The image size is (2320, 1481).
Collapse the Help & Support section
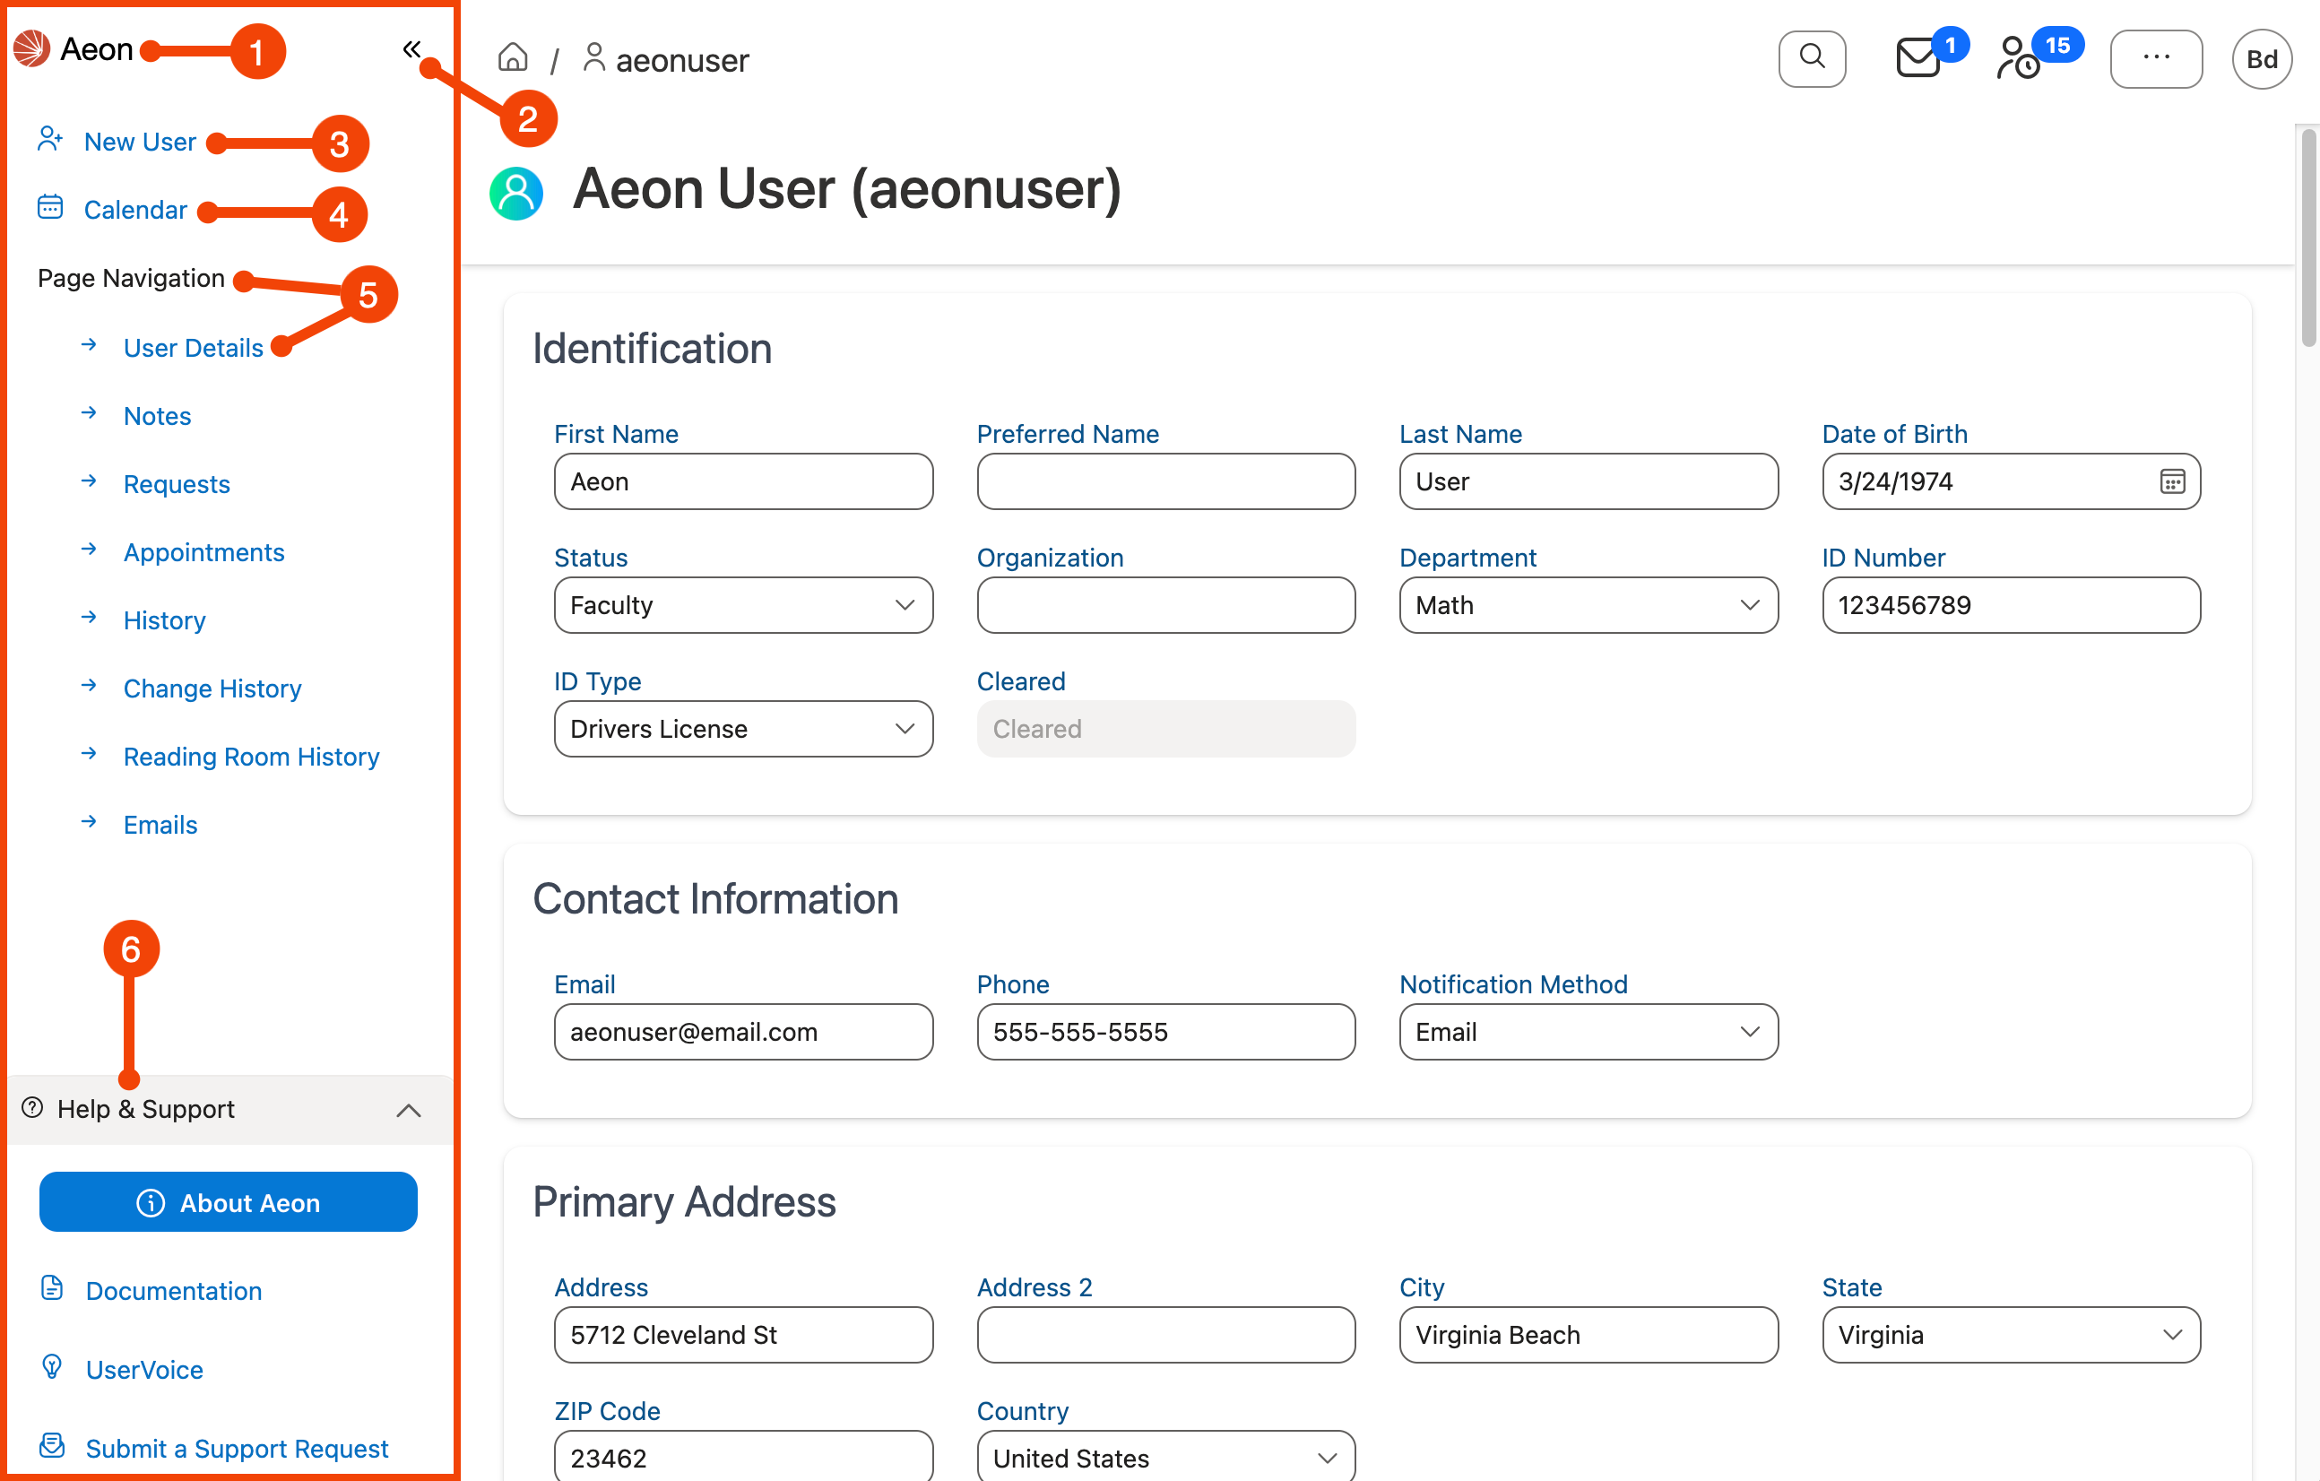pos(408,1109)
